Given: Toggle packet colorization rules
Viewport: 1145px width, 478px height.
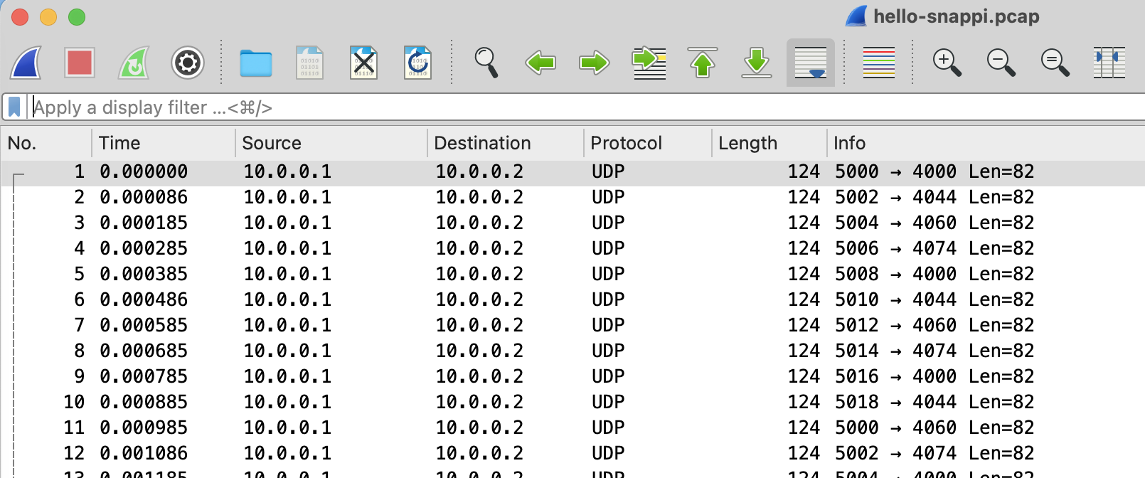Looking at the screenshot, I should (x=878, y=63).
